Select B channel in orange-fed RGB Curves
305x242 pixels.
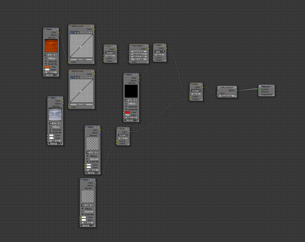pos(78,32)
